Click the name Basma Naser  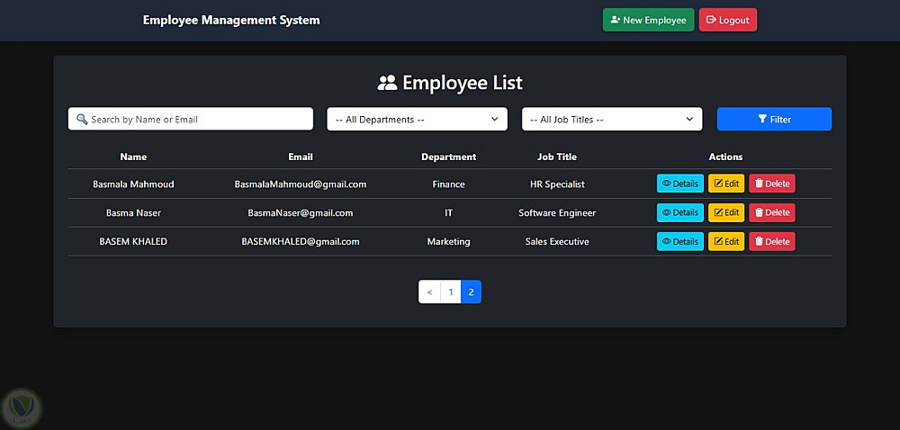[x=133, y=212]
